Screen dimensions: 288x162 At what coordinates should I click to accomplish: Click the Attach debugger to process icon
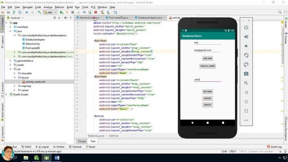[90, 12]
